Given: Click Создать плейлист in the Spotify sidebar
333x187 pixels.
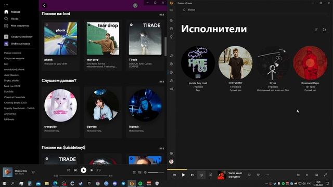Looking at the screenshot, I should point(18,37).
